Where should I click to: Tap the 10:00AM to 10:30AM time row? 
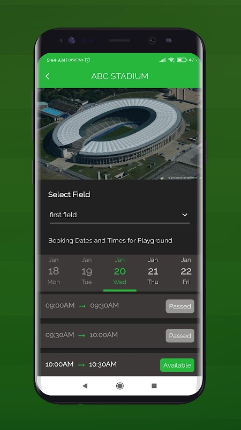coord(119,365)
